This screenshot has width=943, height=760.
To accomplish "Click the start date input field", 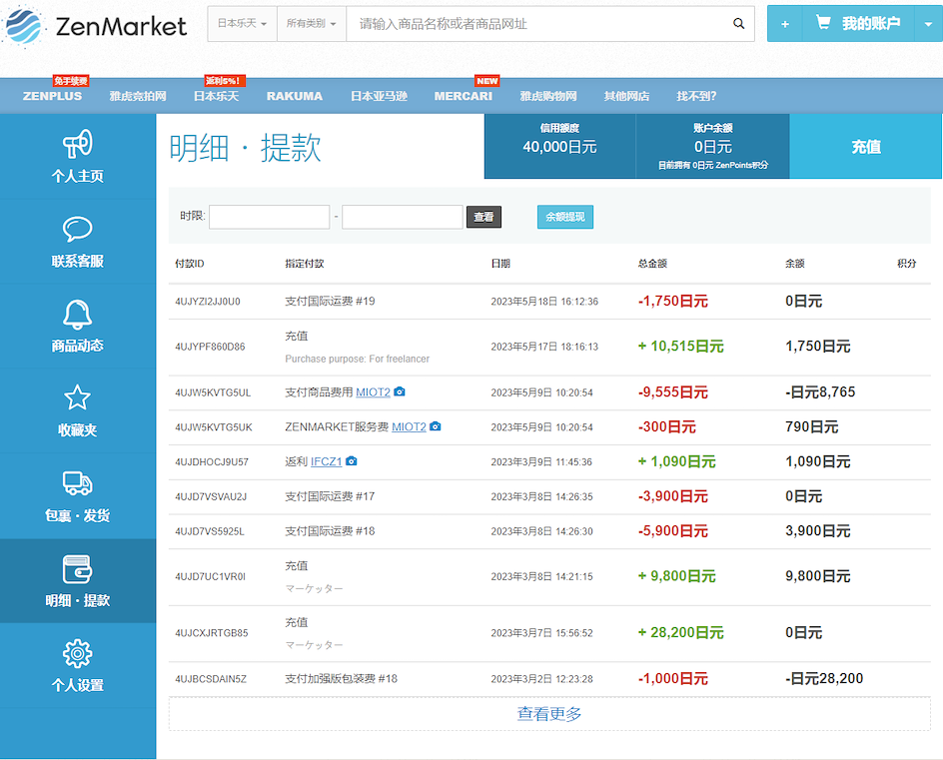I will click(x=270, y=217).
